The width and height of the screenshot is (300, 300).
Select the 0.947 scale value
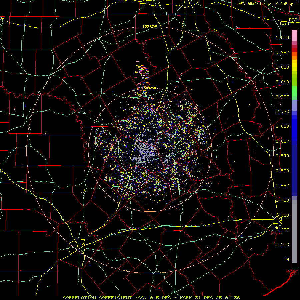(x=282, y=52)
